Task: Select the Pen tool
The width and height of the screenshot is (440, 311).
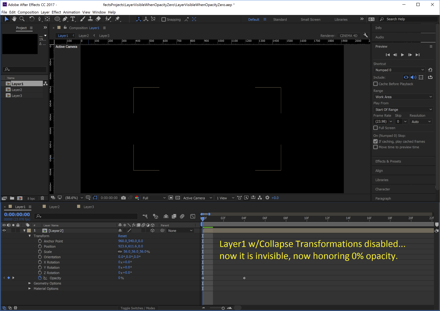Action: click(x=65, y=19)
